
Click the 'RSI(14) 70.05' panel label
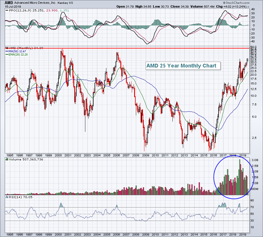point(21,197)
